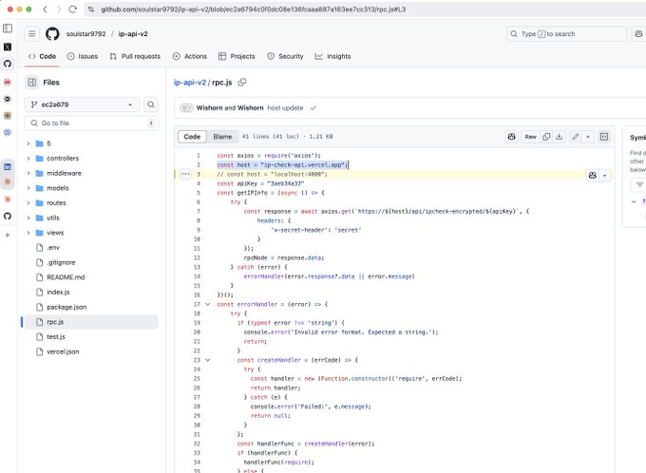Open package.json in file tree
Screen dimensions: 646x473
point(66,307)
